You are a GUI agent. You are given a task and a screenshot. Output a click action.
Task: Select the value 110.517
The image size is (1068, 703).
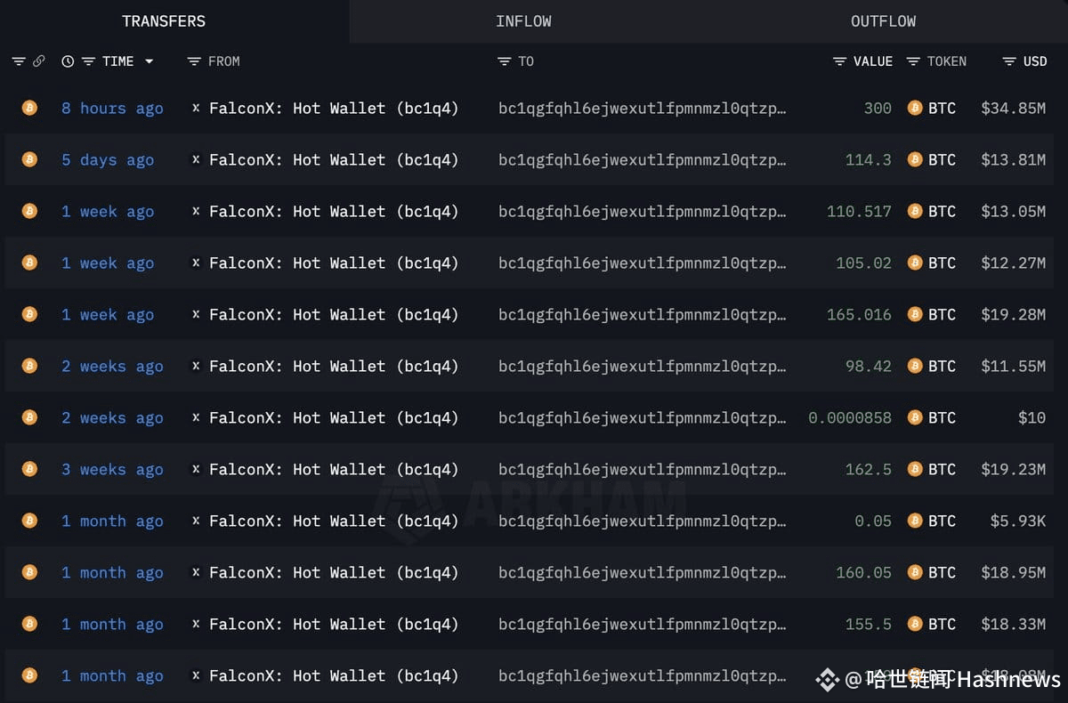click(859, 211)
